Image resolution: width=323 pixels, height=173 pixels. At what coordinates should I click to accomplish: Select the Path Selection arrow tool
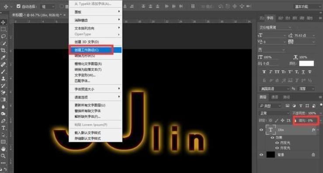[x=3, y=135]
